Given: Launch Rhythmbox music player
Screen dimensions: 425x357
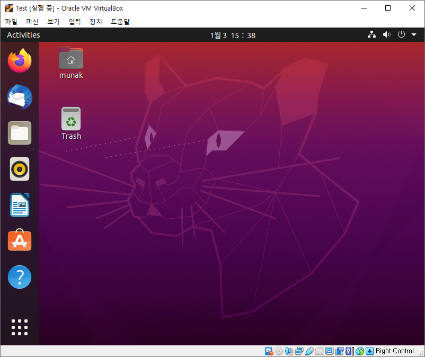Looking at the screenshot, I should pos(20,169).
